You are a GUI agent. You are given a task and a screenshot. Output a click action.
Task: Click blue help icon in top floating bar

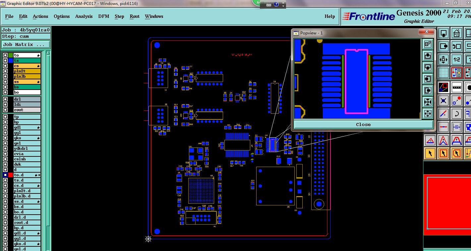276,5
